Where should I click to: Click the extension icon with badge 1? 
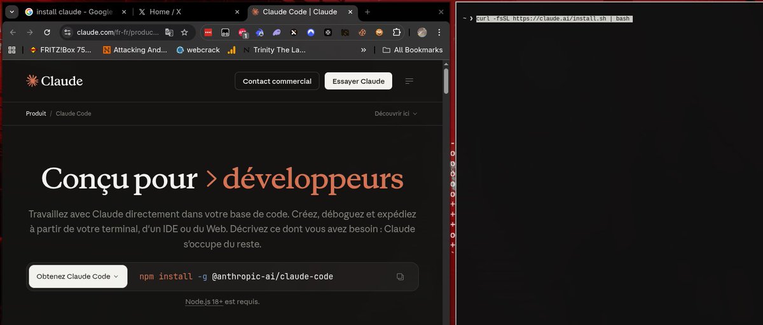tap(243, 32)
